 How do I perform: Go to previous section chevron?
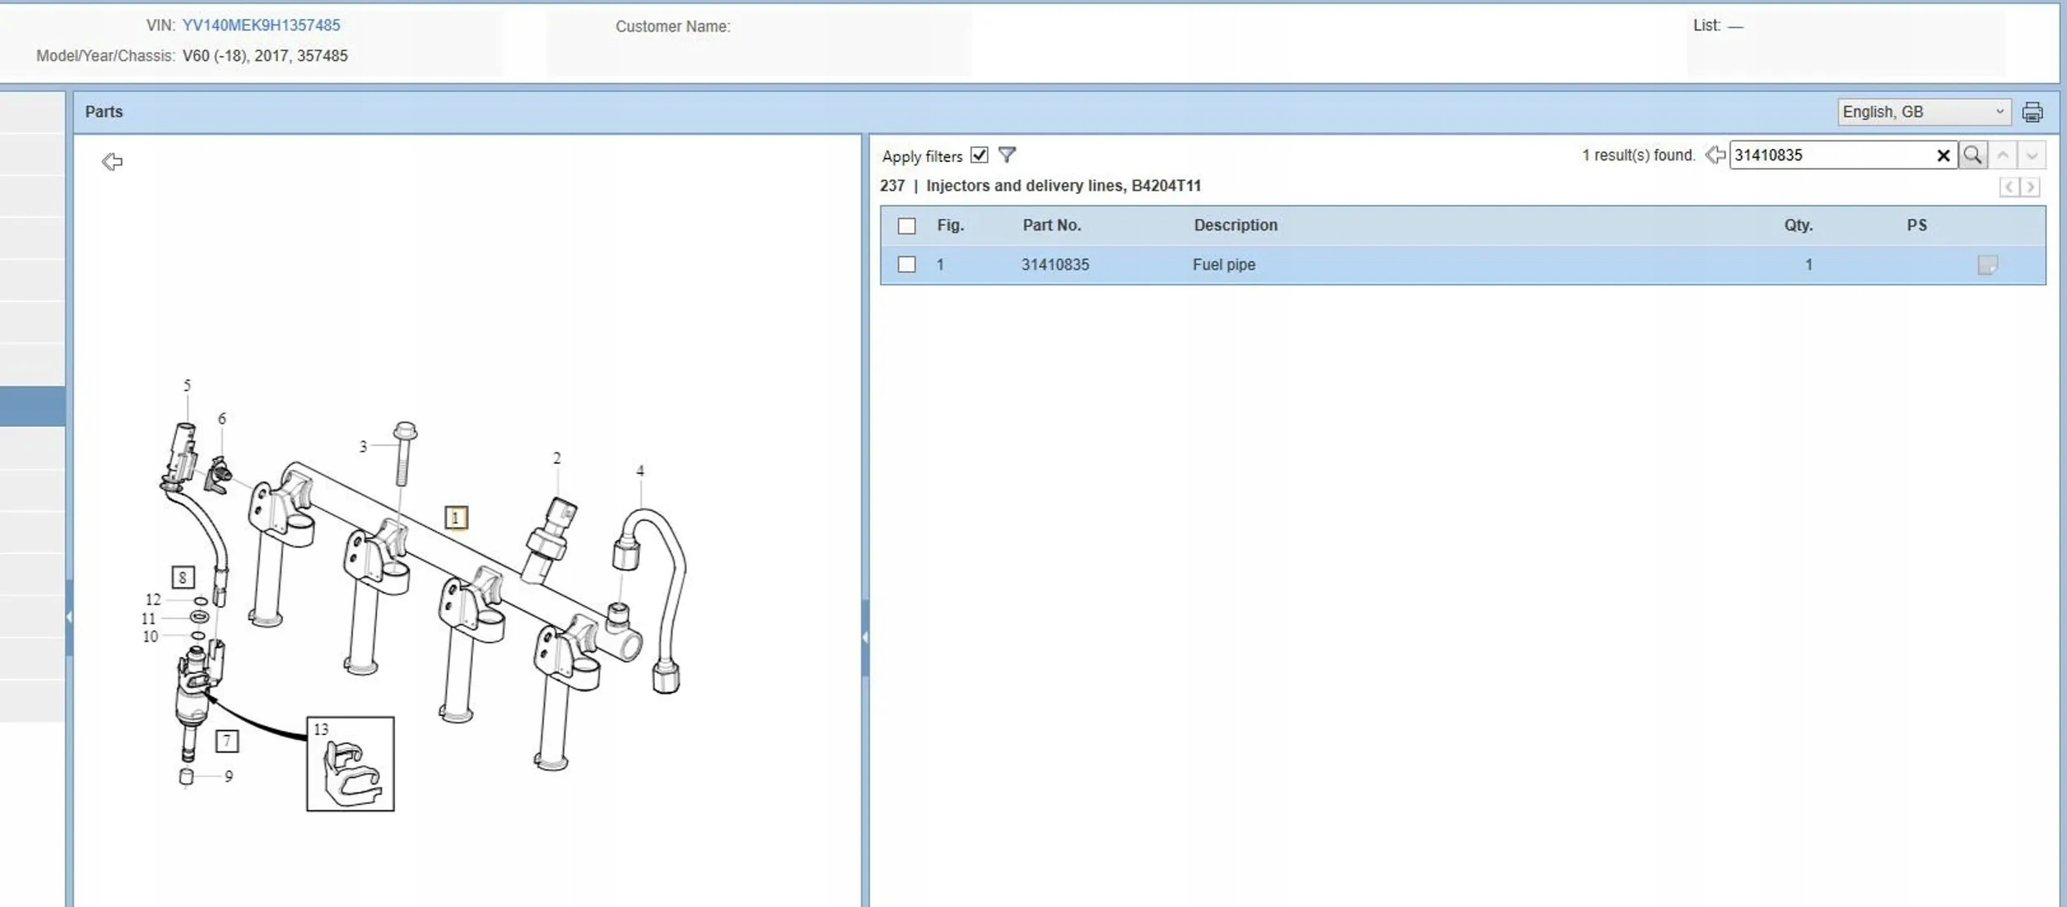(2009, 187)
